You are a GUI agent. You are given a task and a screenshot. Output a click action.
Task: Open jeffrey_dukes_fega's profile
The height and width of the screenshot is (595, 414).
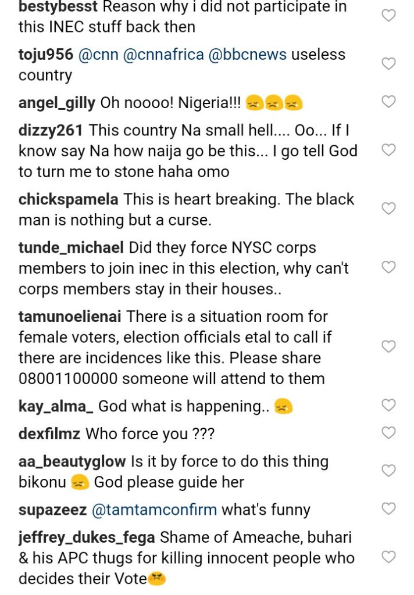point(87,537)
